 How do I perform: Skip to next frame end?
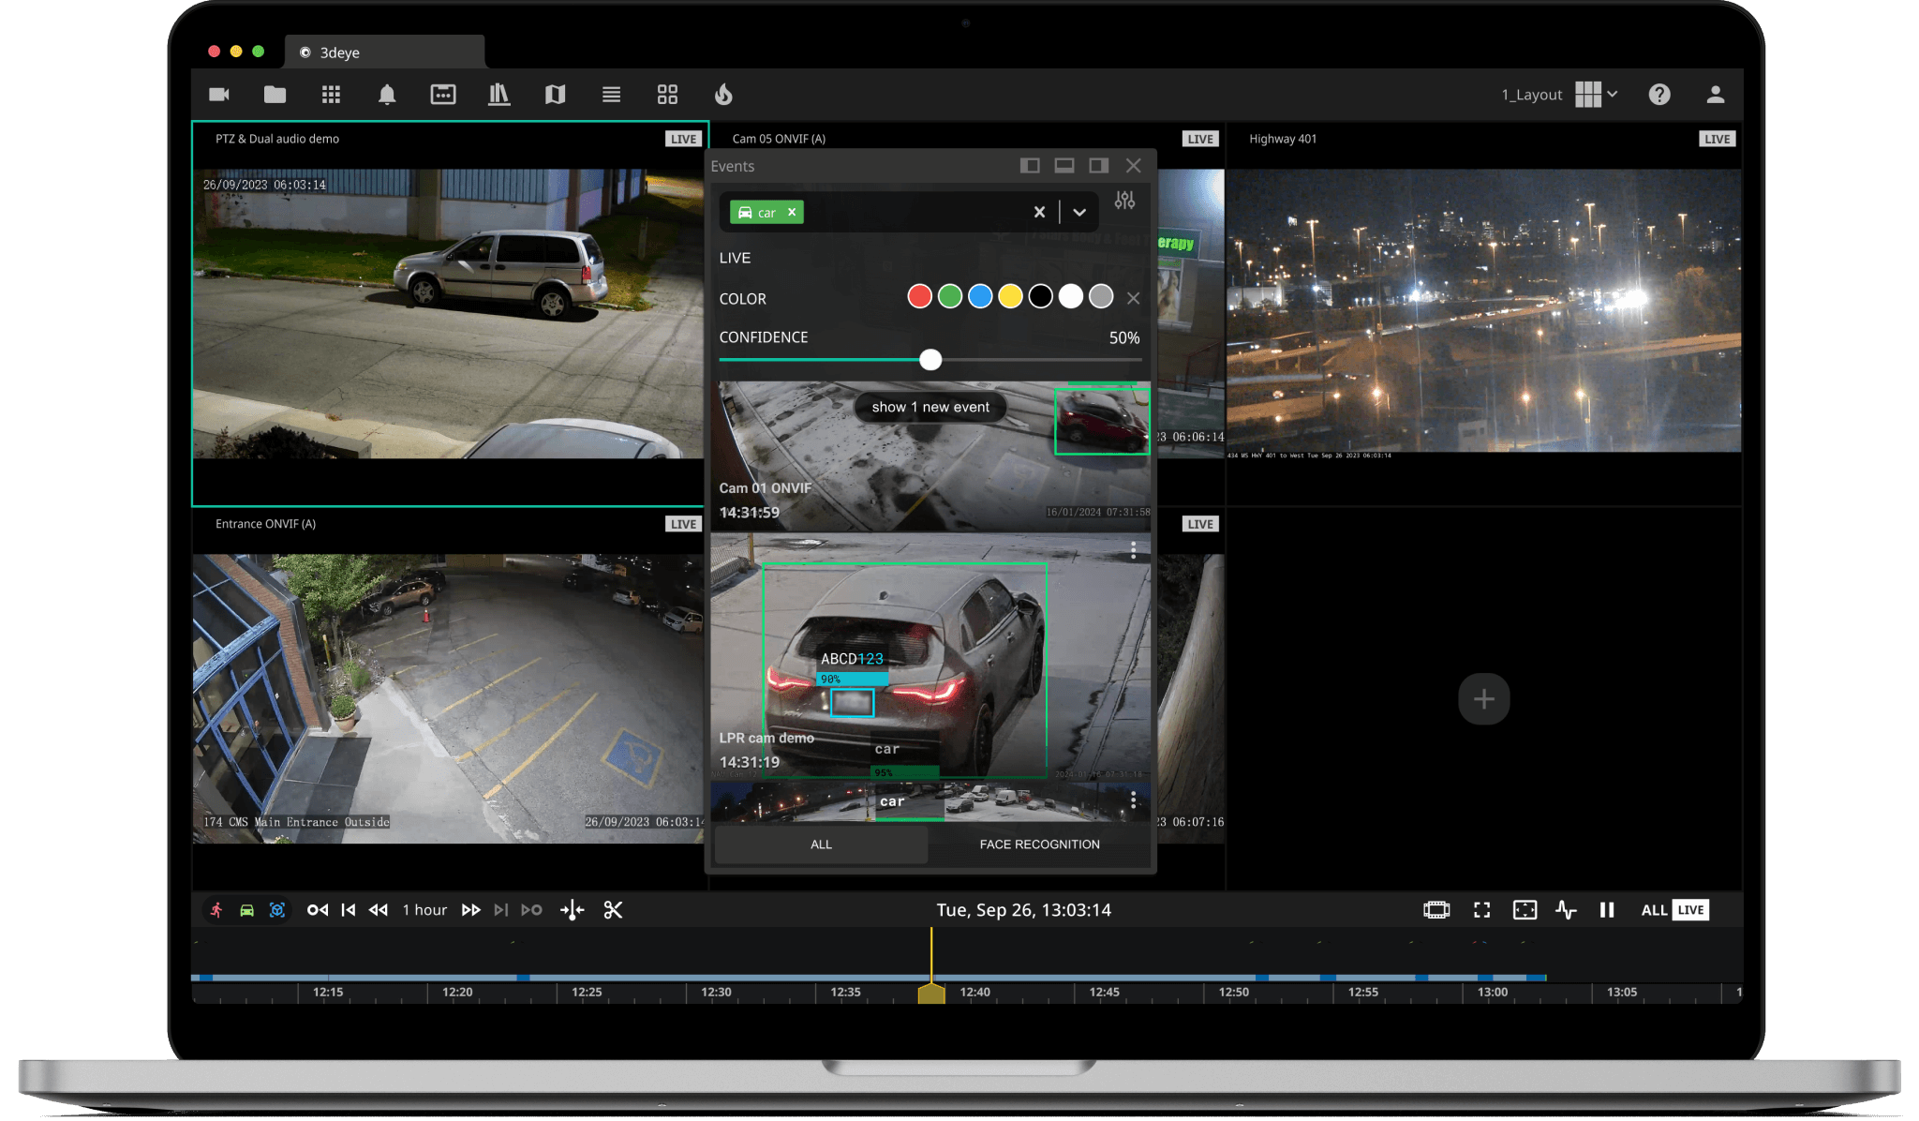pos(501,910)
